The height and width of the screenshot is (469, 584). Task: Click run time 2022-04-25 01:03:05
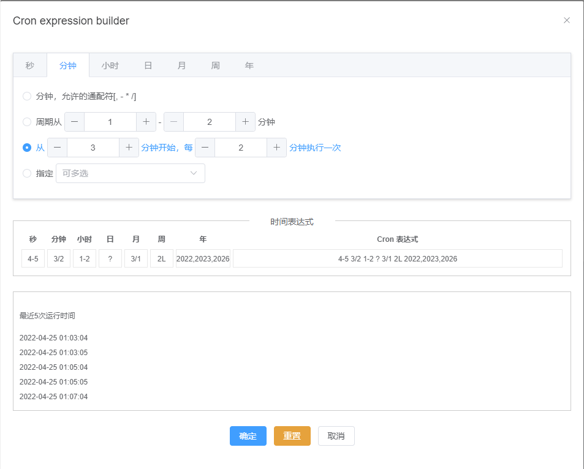click(54, 353)
